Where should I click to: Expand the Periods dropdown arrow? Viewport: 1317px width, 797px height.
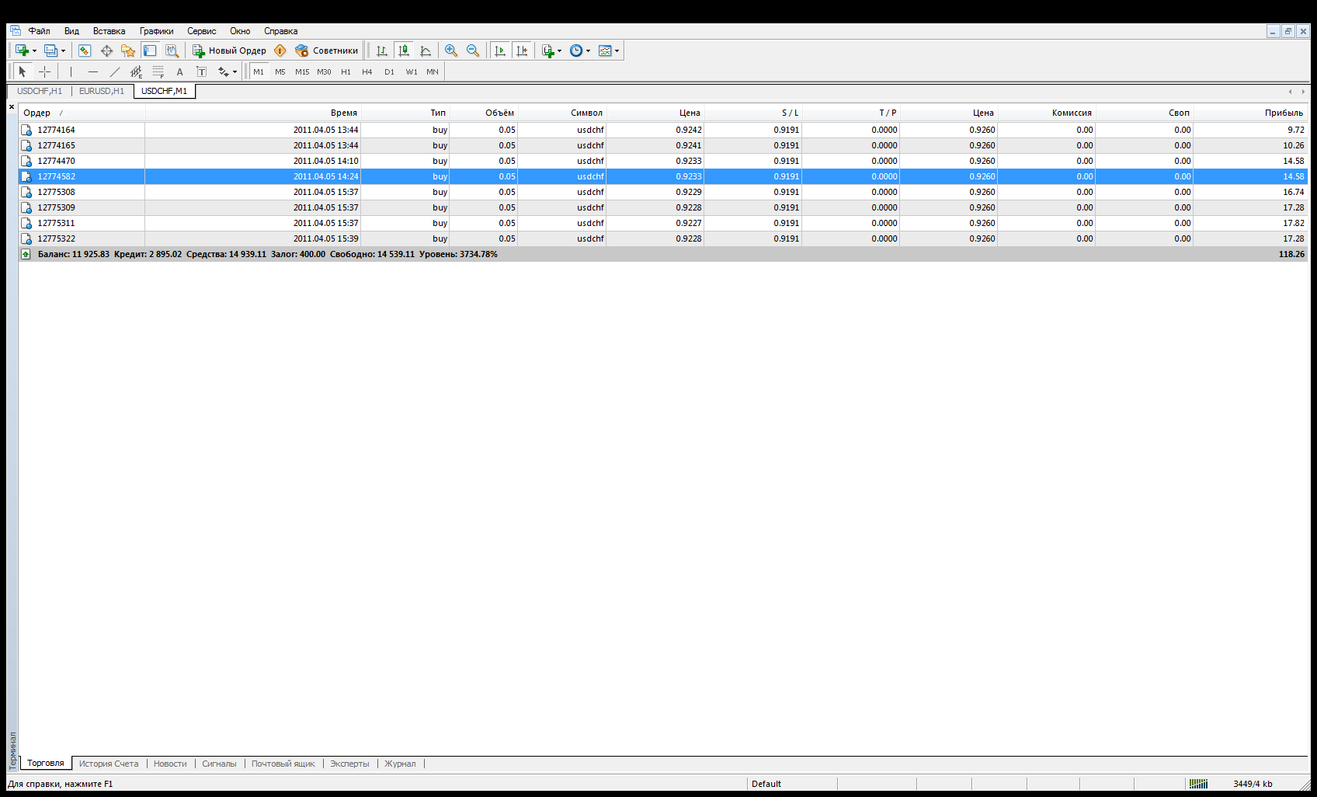point(588,50)
